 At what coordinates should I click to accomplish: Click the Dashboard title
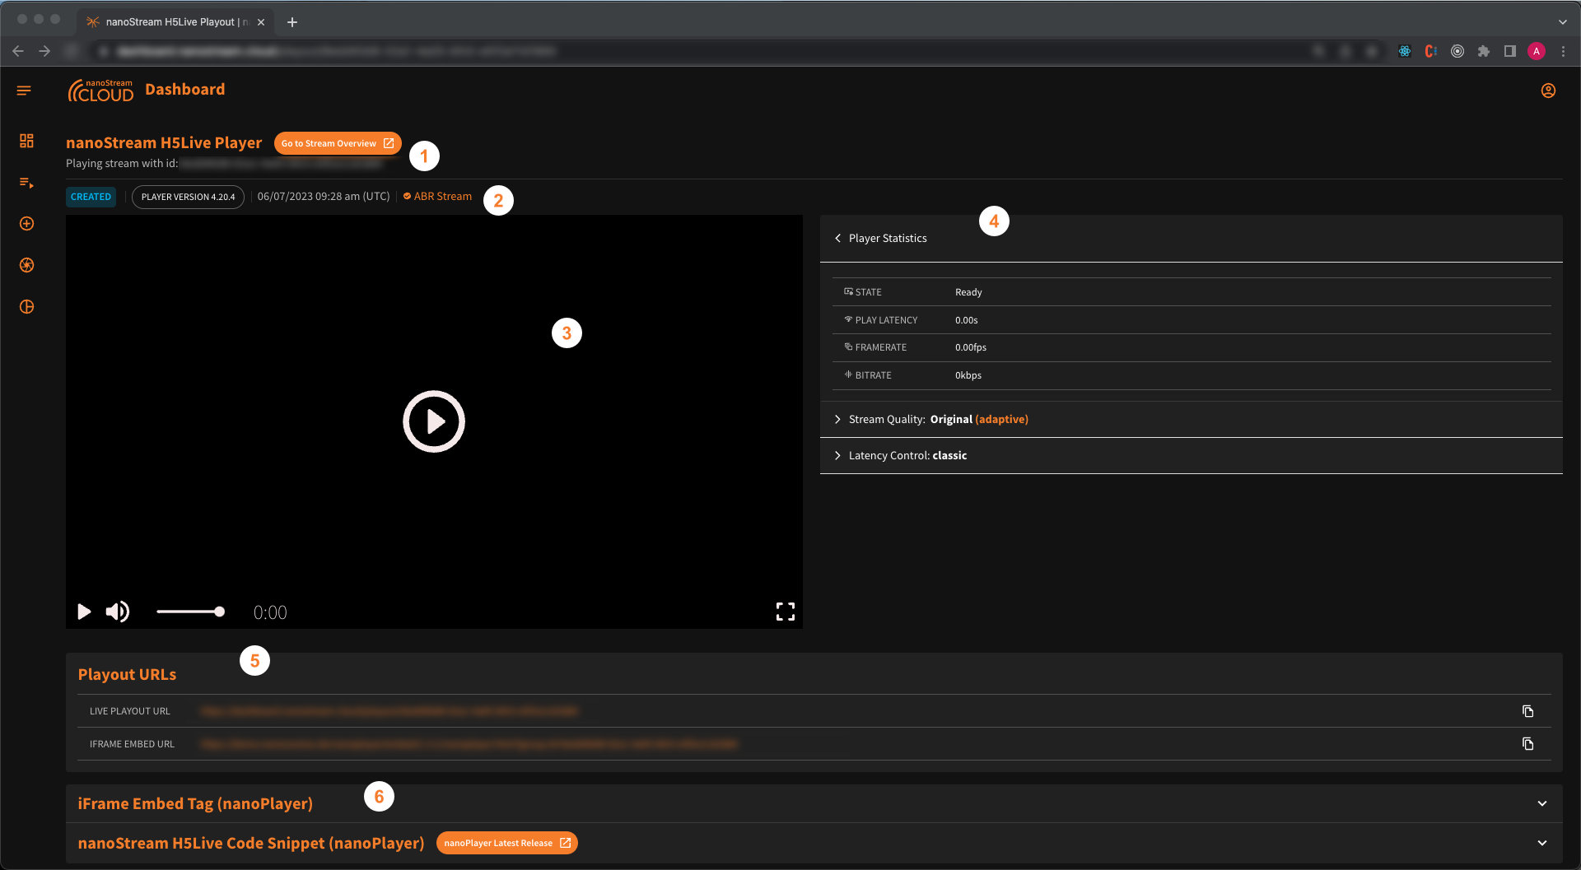click(184, 90)
